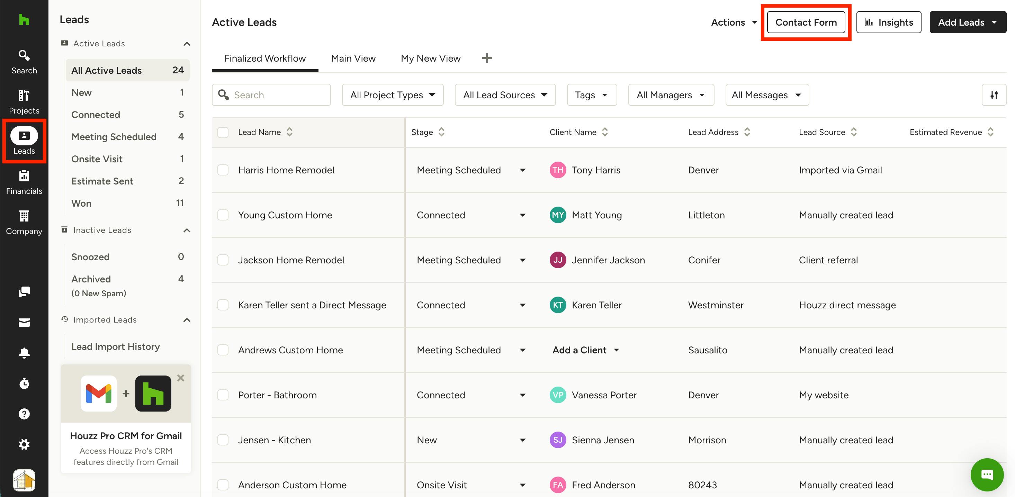The image size is (1015, 497).
Task: Open the All Managers filter
Action: tap(671, 95)
